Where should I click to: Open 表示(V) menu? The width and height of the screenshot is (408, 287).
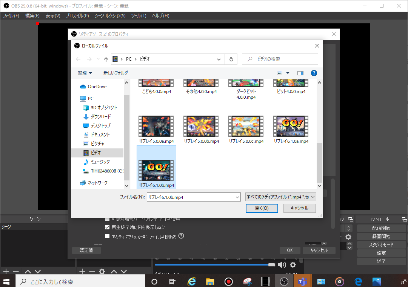[x=53, y=15]
